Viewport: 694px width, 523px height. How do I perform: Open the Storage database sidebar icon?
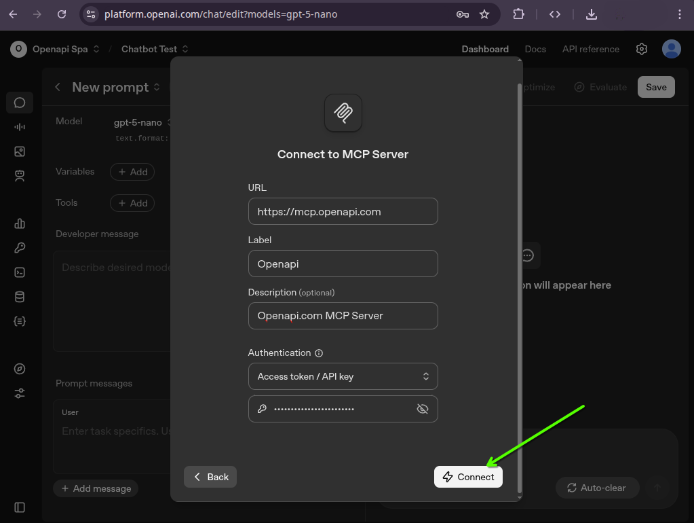point(20,297)
